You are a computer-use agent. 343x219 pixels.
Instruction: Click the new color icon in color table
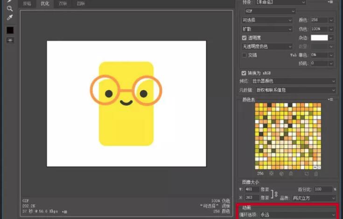pyautogui.click(x=306, y=174)
